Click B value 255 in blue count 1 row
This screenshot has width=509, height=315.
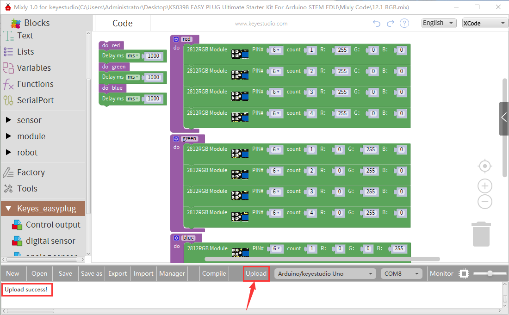tap(398, 248)
